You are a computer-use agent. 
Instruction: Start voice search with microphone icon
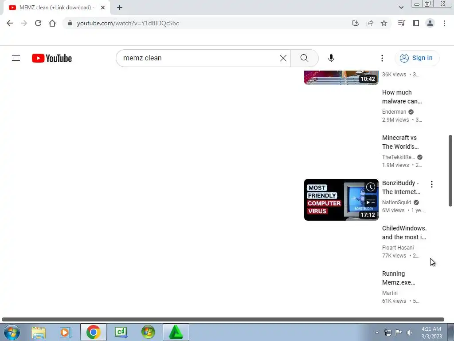coord(331,58)
